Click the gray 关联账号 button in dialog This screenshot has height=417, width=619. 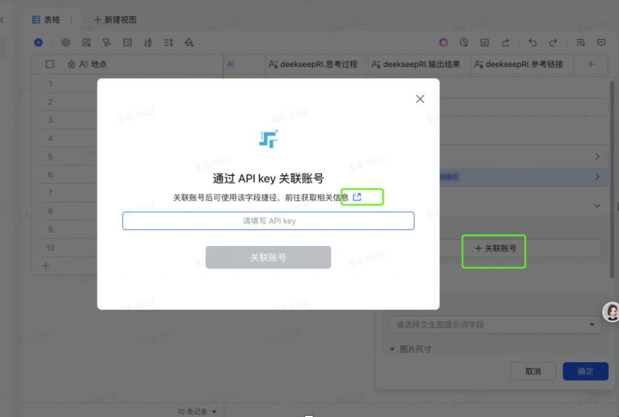[x=268, y=257]
